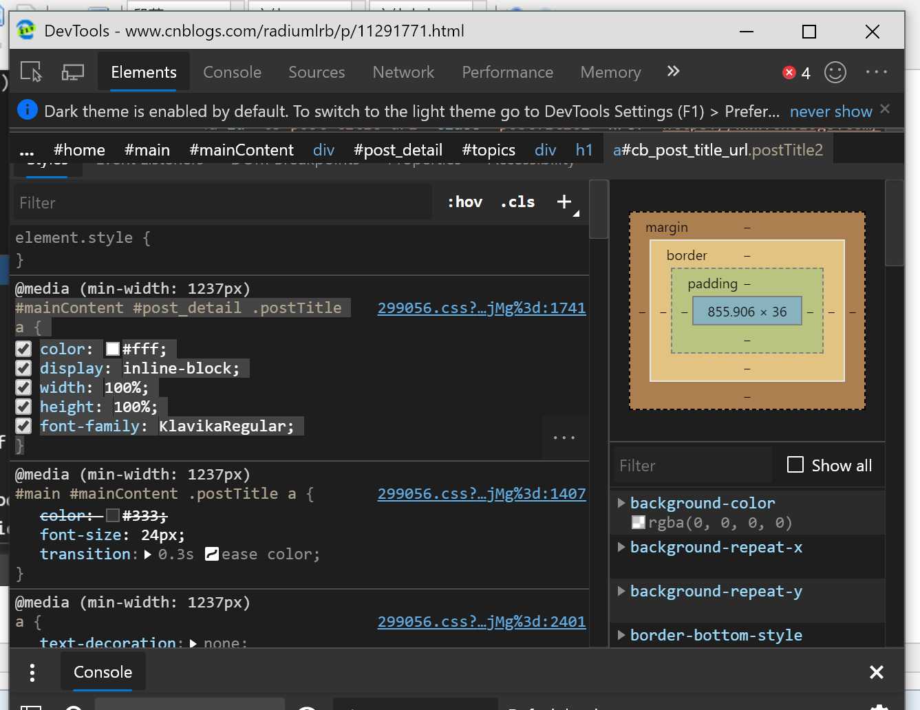This screenshot has height=710, width=920.
Task: Open the Memory tab
Action: tap(610, 72)
